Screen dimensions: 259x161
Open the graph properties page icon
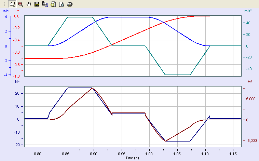(x=53, y=4)
